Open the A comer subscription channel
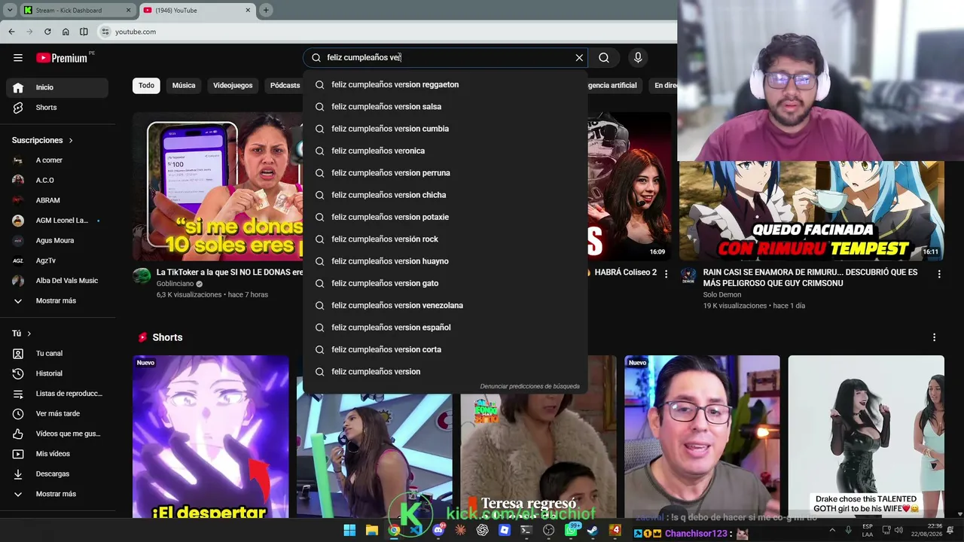This screenshot has width=964, height=542. tap(57, 160)
